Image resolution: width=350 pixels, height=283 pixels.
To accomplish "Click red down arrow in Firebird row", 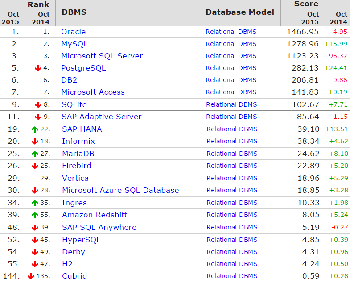I will 35,166.
